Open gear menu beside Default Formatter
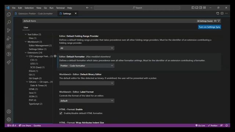Screen dimensions: 235x132 coord(55,56)
